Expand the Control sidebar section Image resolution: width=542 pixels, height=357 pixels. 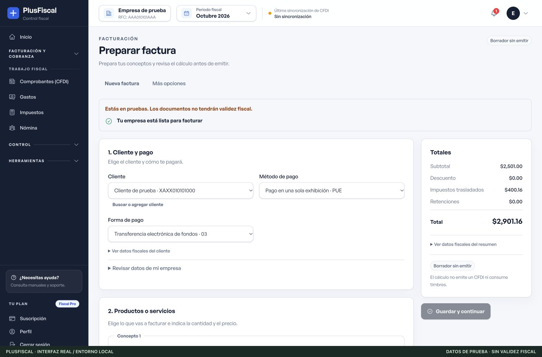(x=44, y=145)
